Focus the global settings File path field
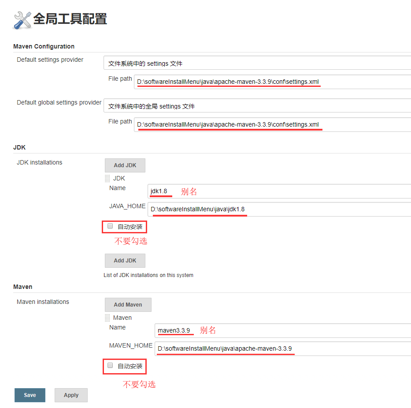Image resolution: width=411 pixels, height=408 pixels. click(272, 125)
